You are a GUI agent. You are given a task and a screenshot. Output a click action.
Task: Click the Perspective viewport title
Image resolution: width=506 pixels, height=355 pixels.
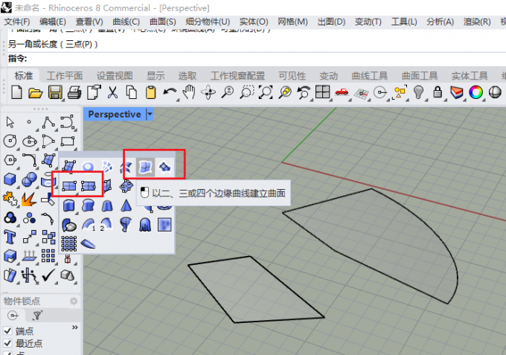click(115, 114)
